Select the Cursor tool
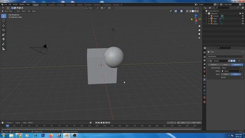245x138 pixels. (x=3, y=20)
